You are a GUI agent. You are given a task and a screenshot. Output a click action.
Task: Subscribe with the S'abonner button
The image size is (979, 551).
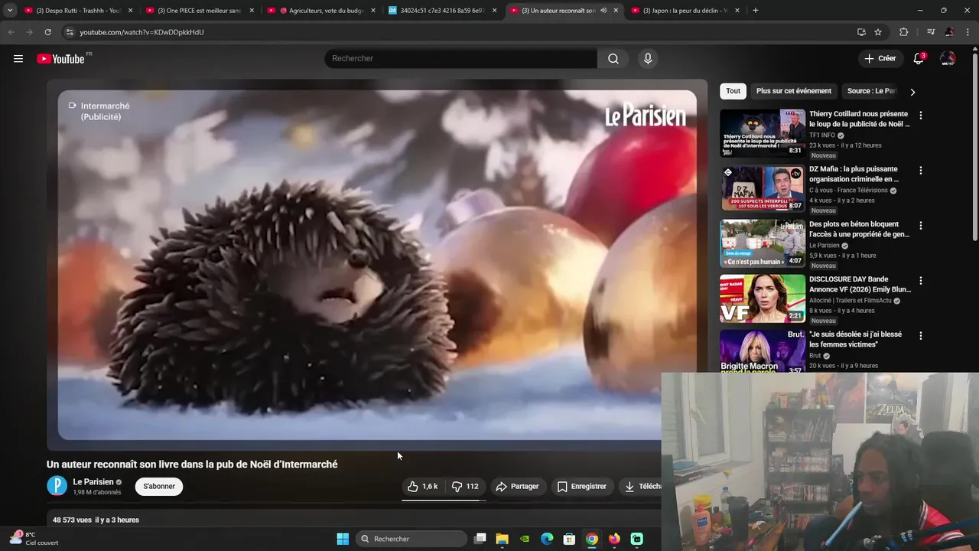pos(159,486)
